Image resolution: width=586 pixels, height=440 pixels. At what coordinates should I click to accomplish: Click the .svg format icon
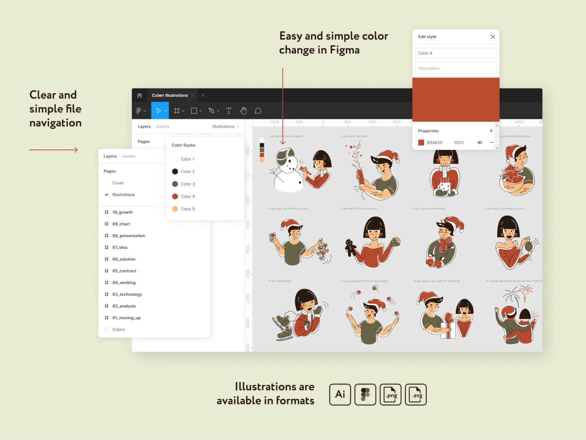coord(416,395)
